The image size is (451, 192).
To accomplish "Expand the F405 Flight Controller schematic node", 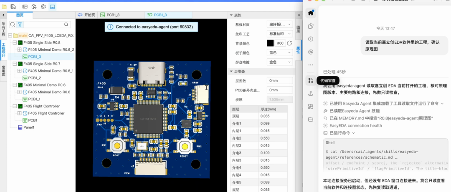I will point(19,113).
